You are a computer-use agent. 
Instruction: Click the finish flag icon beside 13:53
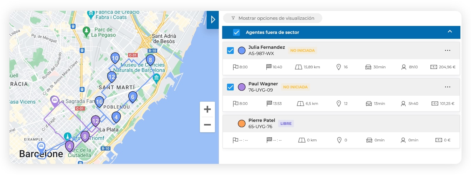[269, 103]
